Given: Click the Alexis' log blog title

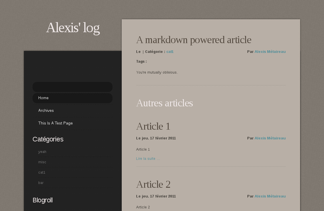Looking at the screenshot, I should tap(73, 28).
